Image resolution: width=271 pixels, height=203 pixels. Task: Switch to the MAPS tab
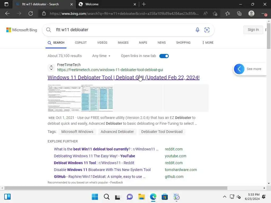(x=143, y=43)
